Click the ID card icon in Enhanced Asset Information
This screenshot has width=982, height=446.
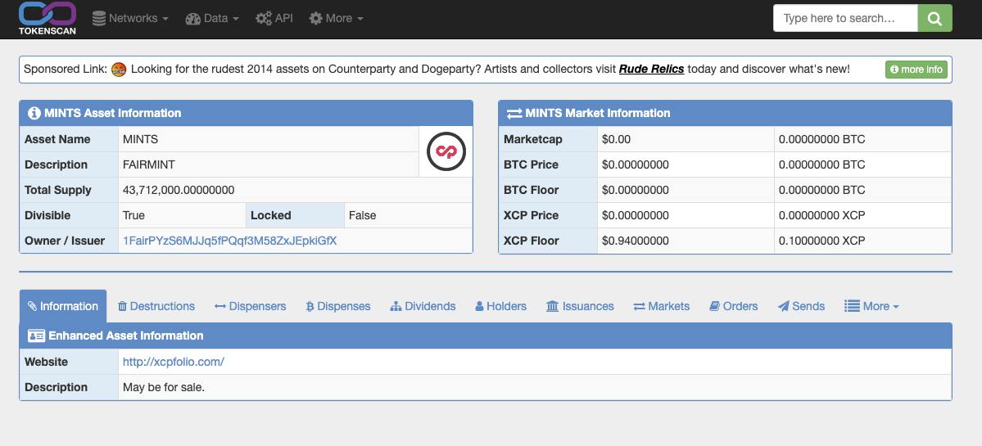pos(36,336)
